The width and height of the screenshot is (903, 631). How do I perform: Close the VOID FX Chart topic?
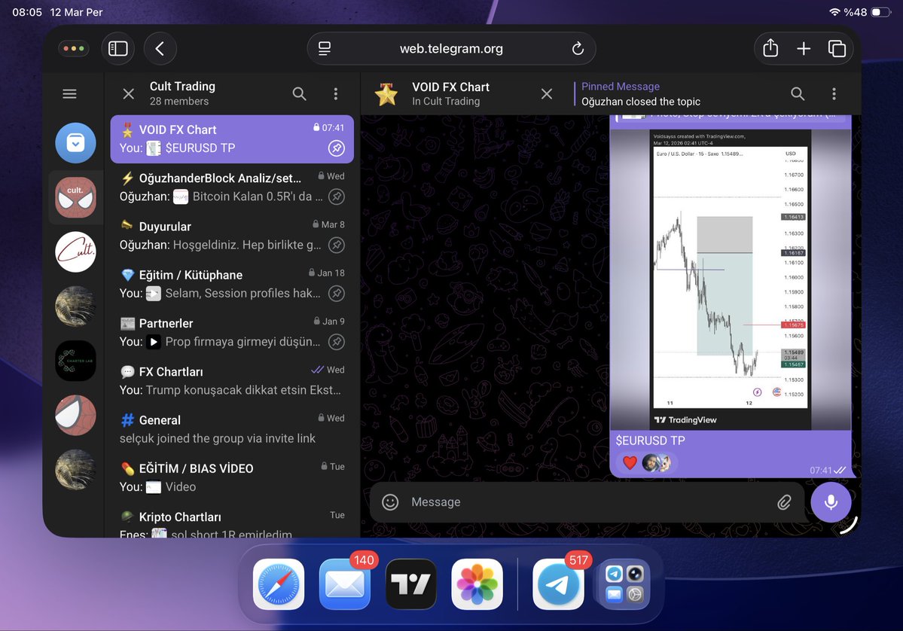[x=547, y=94]
